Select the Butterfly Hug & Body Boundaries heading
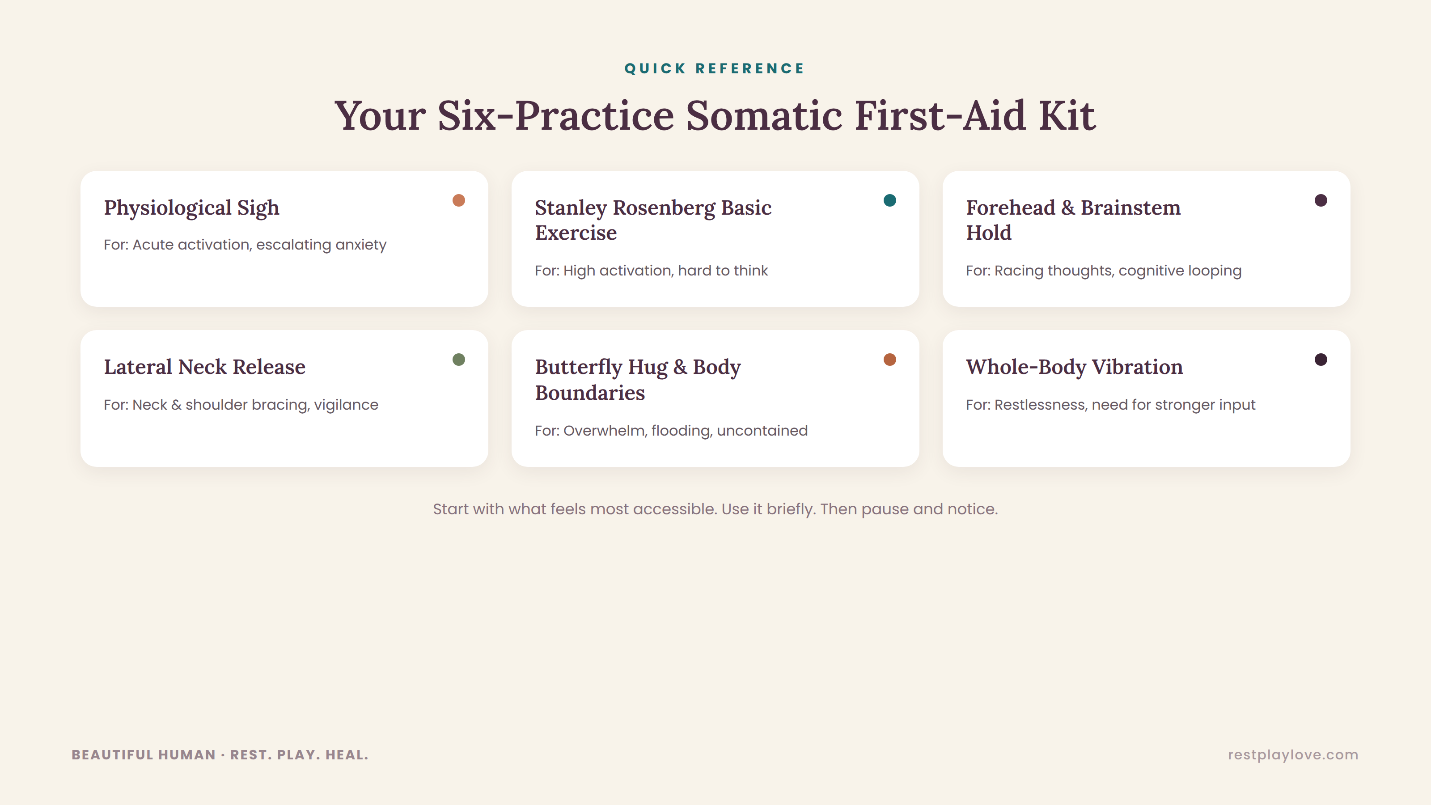1431x805 pixels. [638, 379]
